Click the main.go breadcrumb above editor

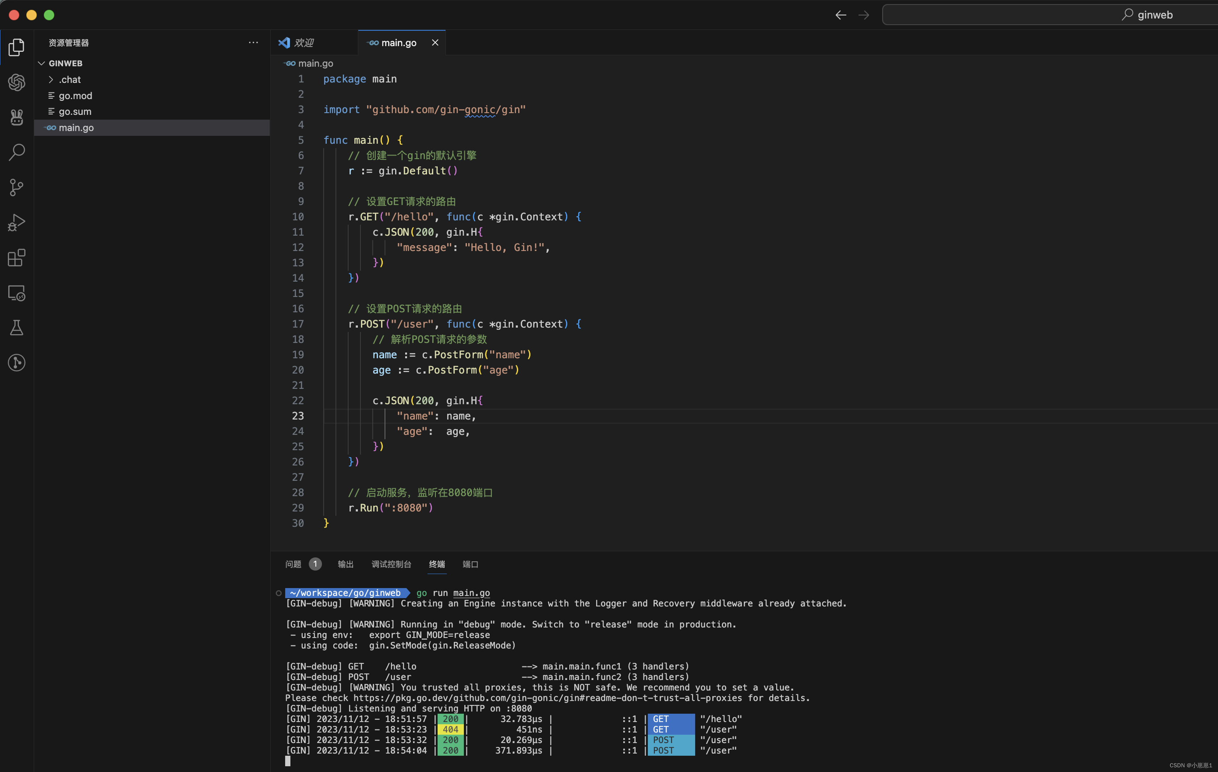pos(315,63)
